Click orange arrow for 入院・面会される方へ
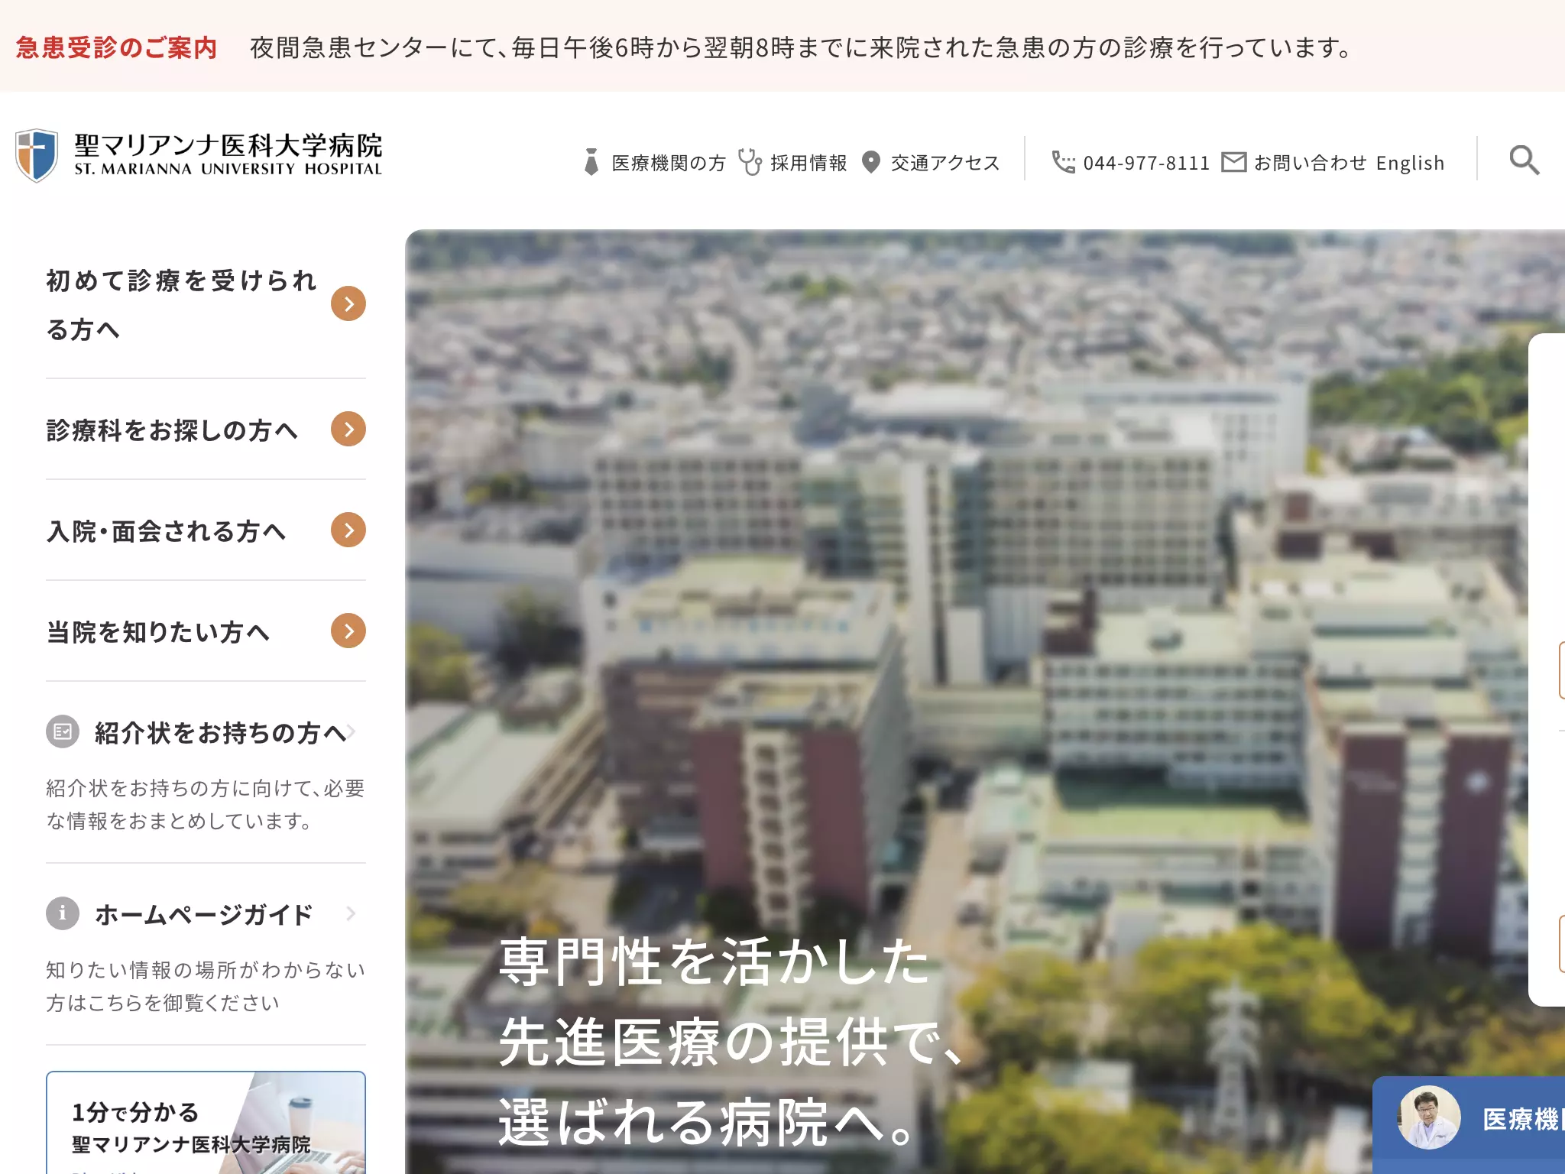Viewport: 1565px width, 1174px height. coord(348,530)
